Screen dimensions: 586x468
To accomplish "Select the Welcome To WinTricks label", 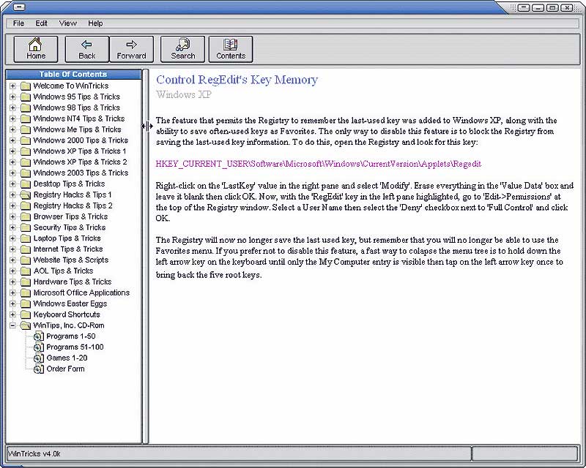I will point(70,86).
